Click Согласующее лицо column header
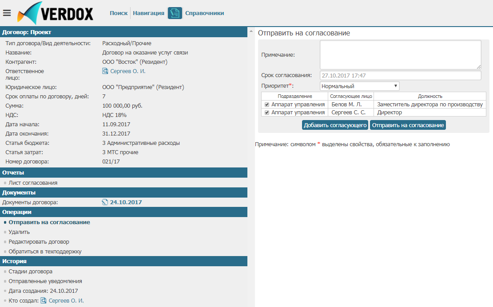The image size is (493, 307). point(351,96)
